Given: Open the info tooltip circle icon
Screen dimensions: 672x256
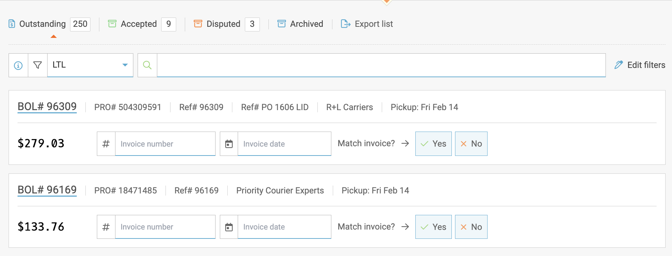Looking at the screenshot, I should 18,65.
